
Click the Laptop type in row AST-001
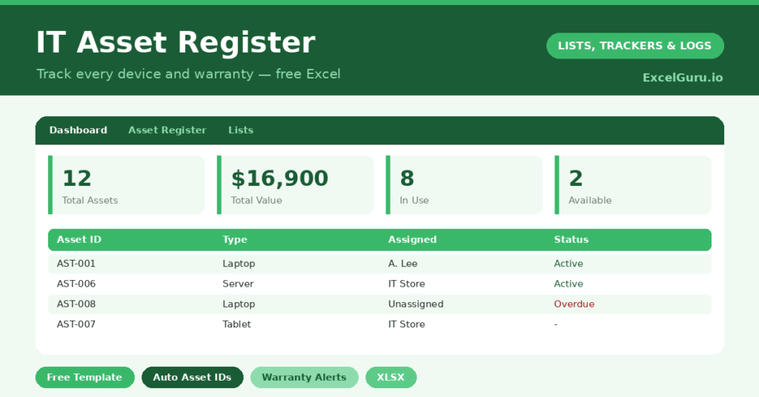point(239,264)
